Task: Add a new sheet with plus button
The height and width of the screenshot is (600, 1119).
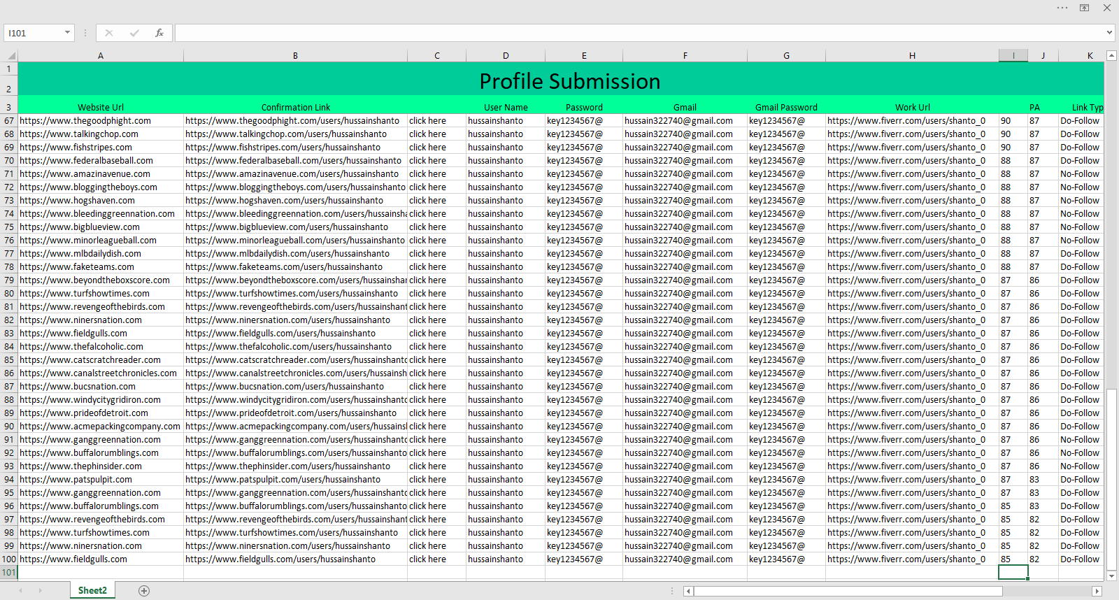Action: click(144, 591)
